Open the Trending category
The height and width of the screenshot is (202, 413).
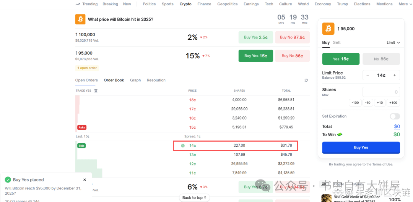(x=86, y=4)
